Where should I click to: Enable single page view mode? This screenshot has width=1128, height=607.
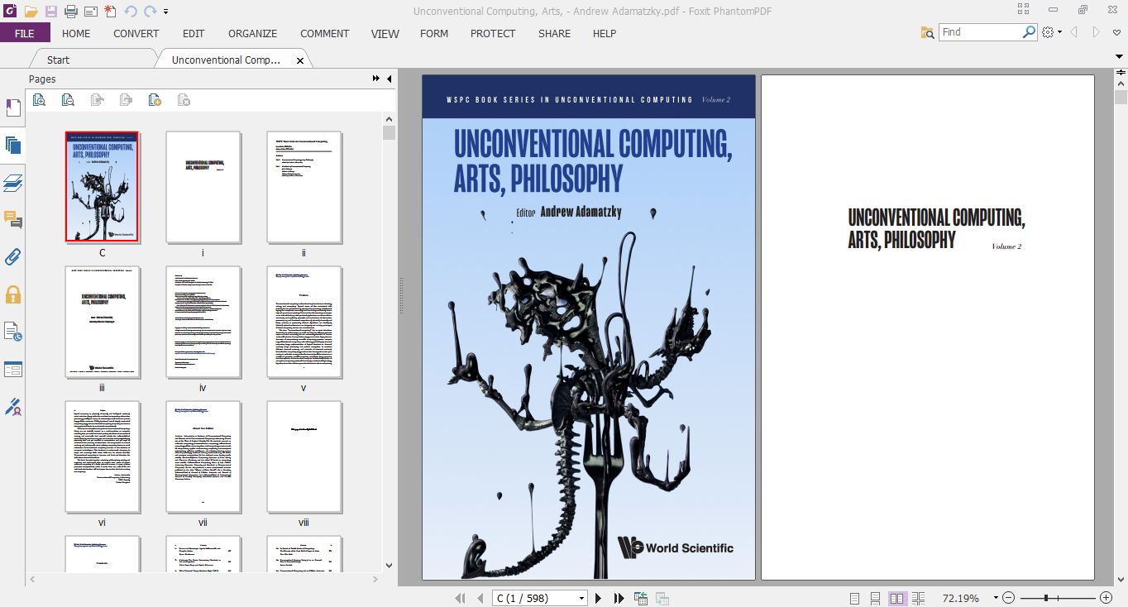pos(855,598)
